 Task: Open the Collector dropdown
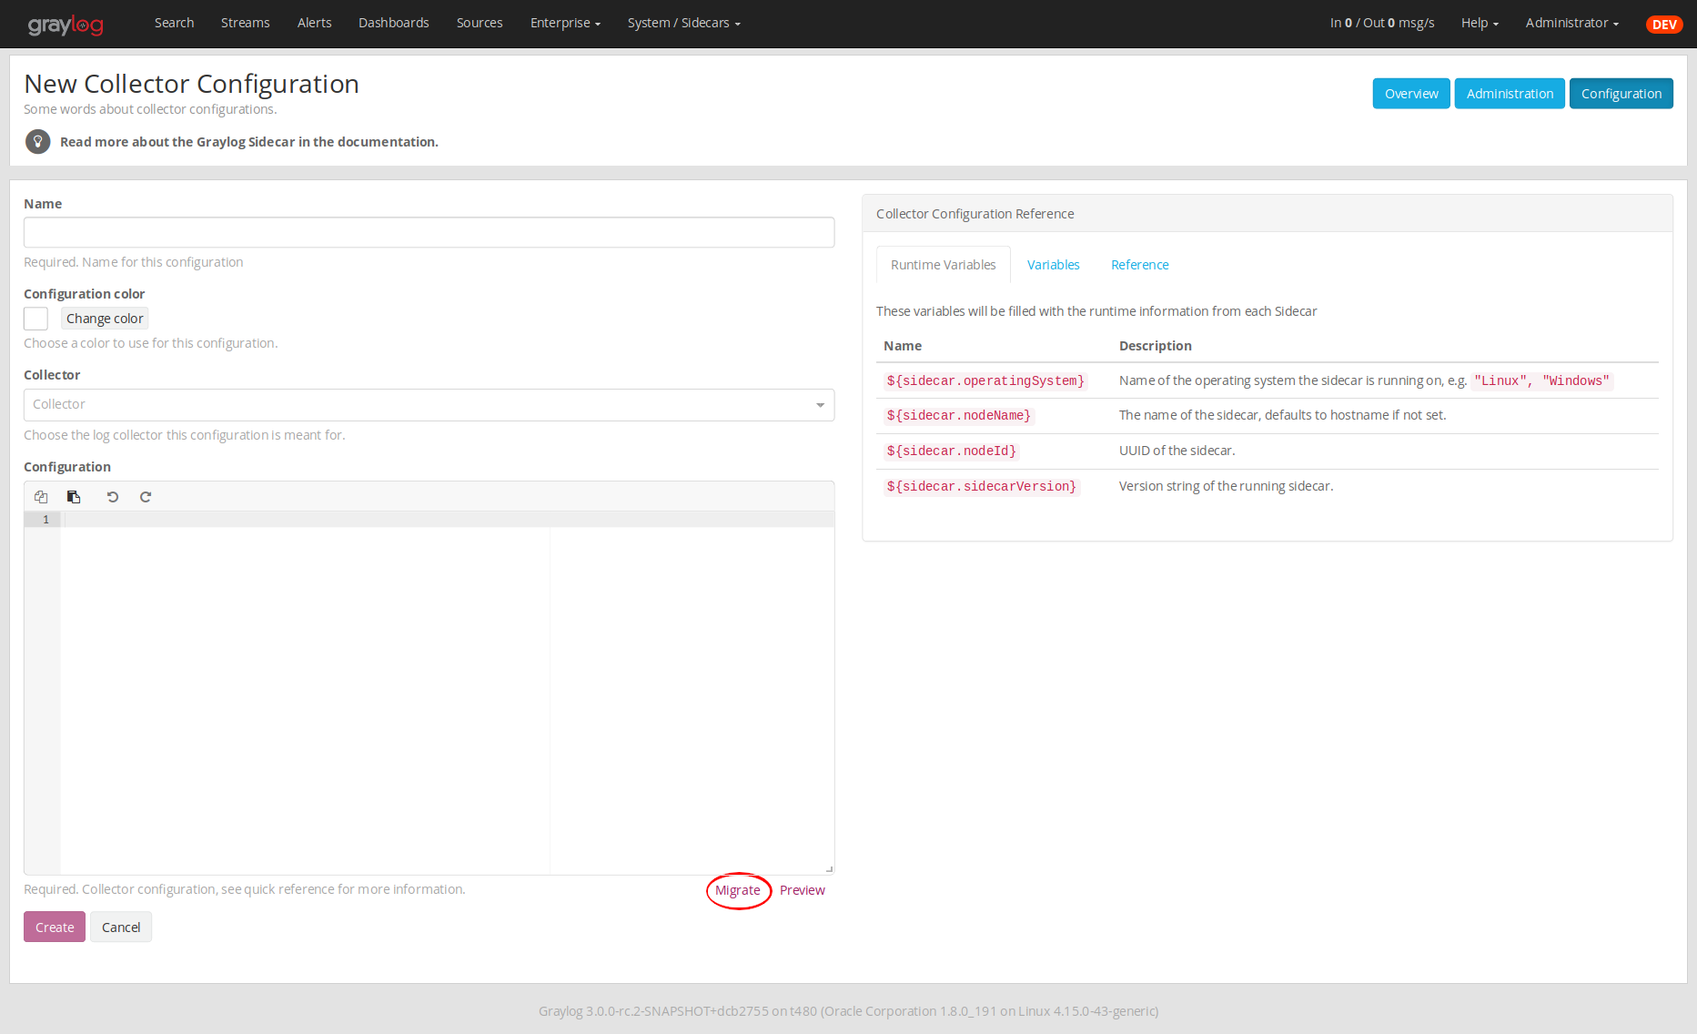point(429,405)
